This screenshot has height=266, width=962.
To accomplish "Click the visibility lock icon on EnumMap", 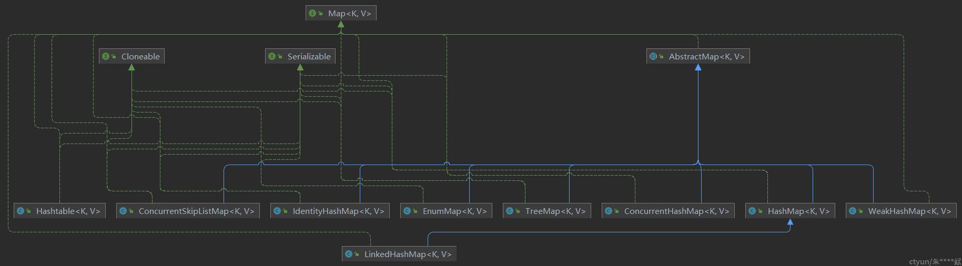I will [415, 211].
